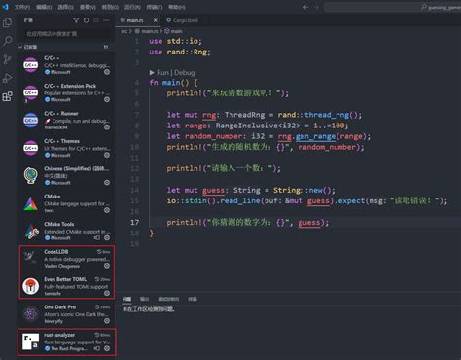Click the extensions search input field

67,34
